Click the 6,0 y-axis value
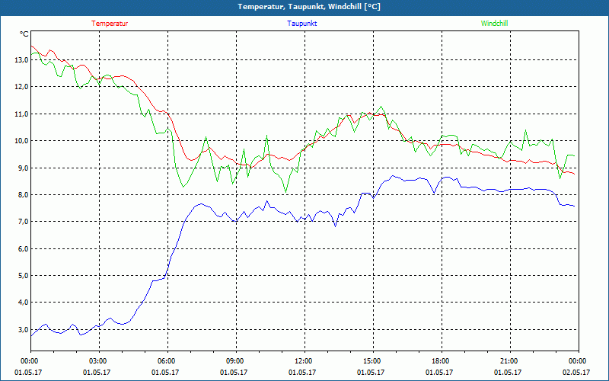This screenshot has width=609, height=381. coord(23,249)
